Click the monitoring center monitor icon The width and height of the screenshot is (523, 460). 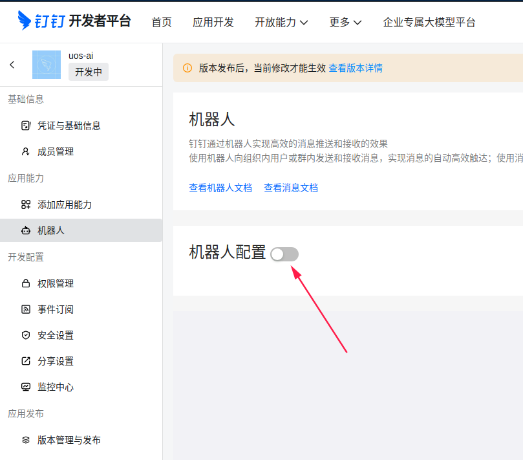(26, 387)
